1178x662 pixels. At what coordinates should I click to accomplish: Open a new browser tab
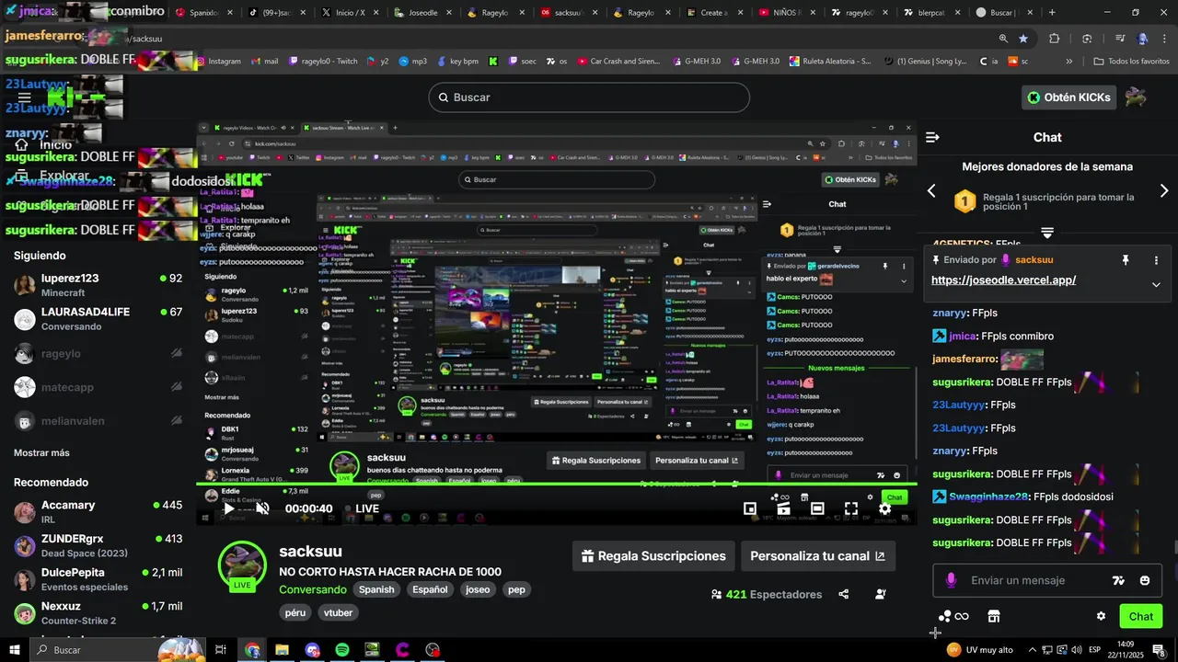[1052, 13]
